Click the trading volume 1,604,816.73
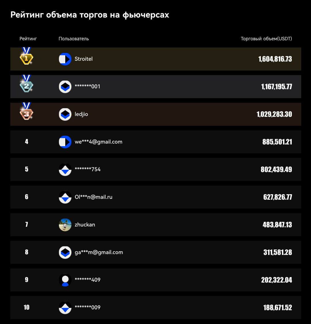Image resolution: width=311 pixels, height=324 pixels. coord(275,59)
